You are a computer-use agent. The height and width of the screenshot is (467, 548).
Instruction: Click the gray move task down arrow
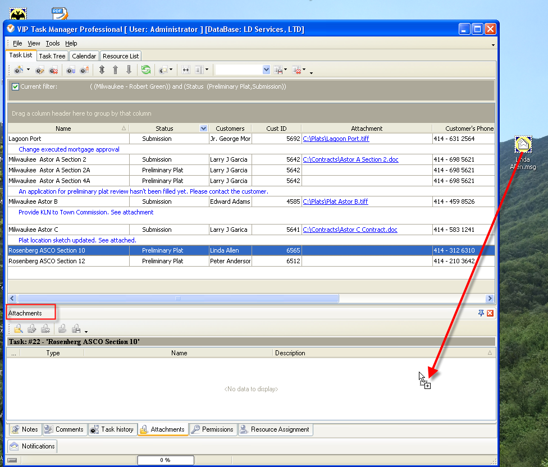[129, 70]
